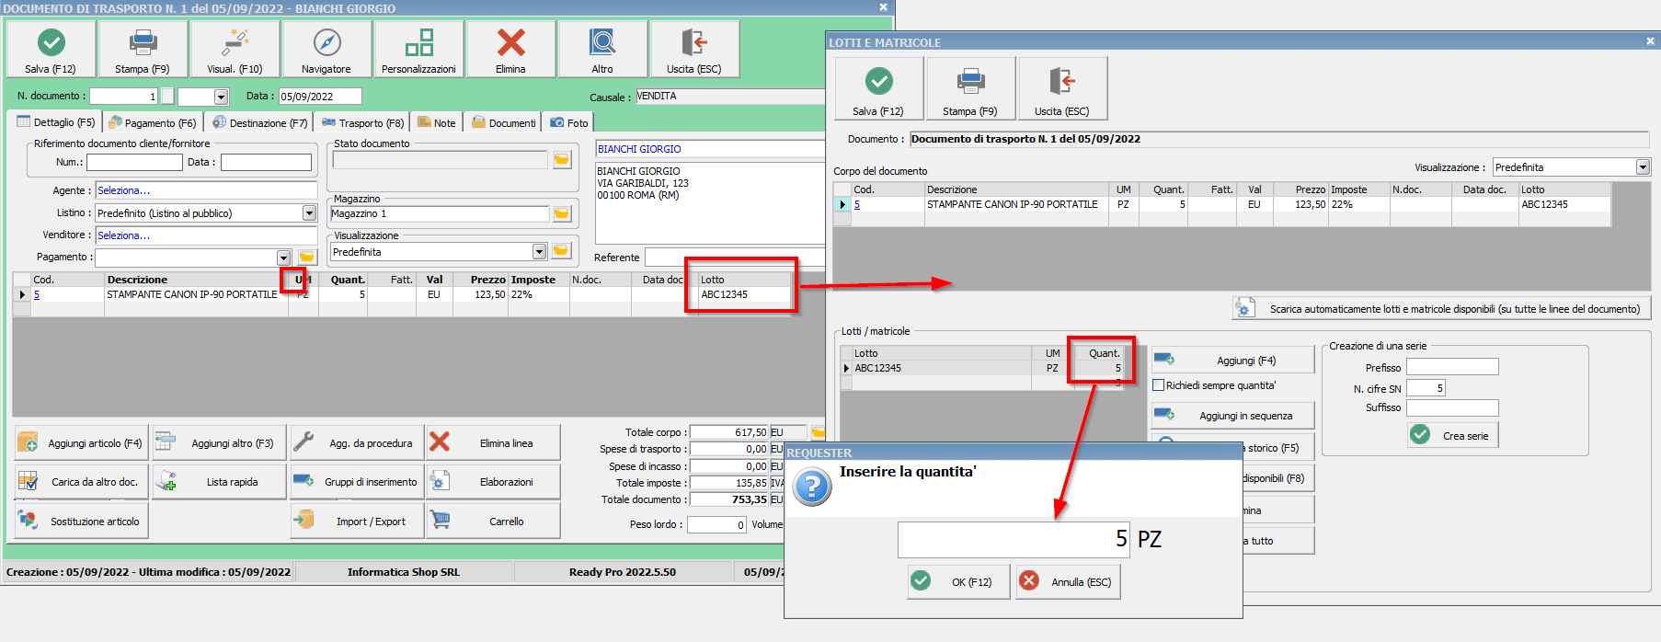Image resolution: width=1661 pixels, height=642 pixels.
Task: Open folder icon next to Pagamento dropdown
Action: [307, 258]
